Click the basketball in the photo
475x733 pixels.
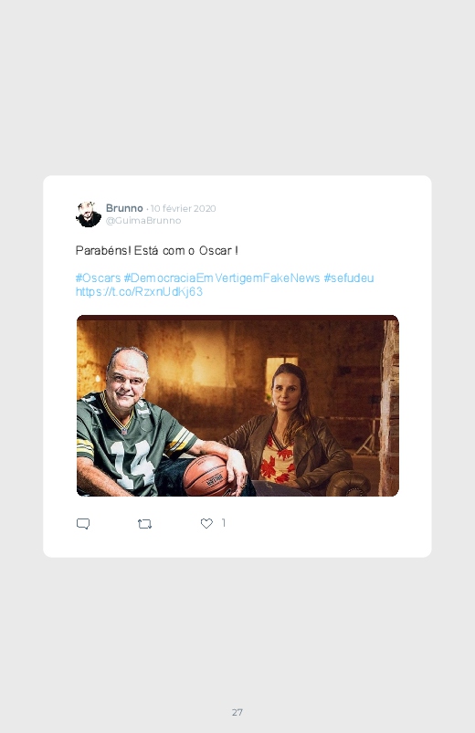point(206,476)
